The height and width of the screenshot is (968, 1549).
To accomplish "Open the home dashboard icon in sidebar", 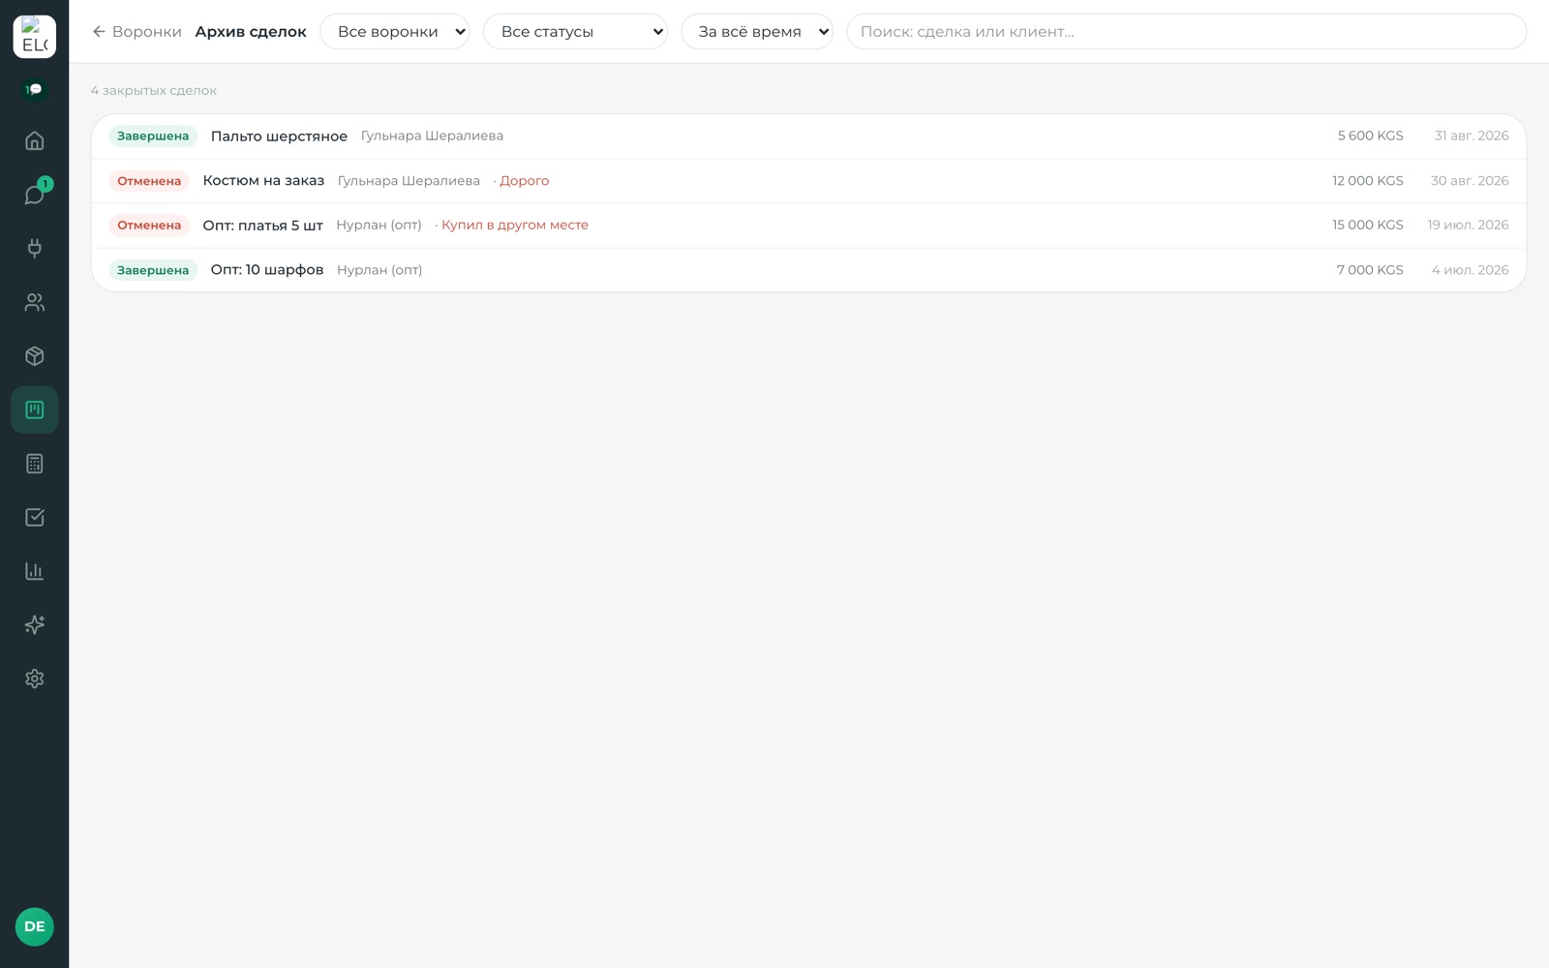I will [x=35, y=141].
